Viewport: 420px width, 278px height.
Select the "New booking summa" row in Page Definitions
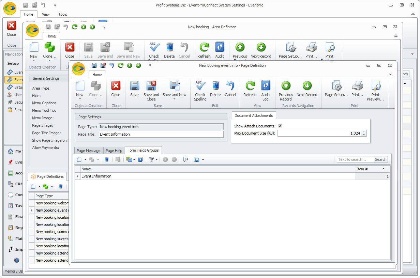52,232
